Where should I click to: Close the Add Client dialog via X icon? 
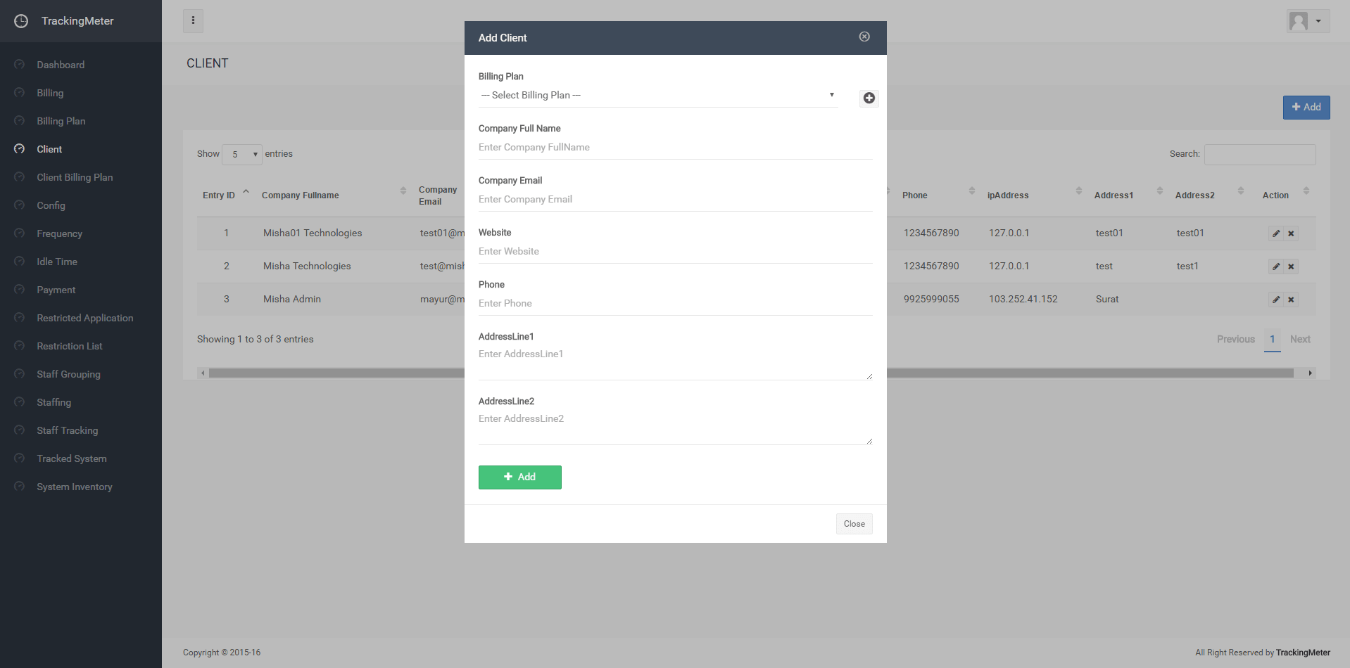click(x=864, y=37)
